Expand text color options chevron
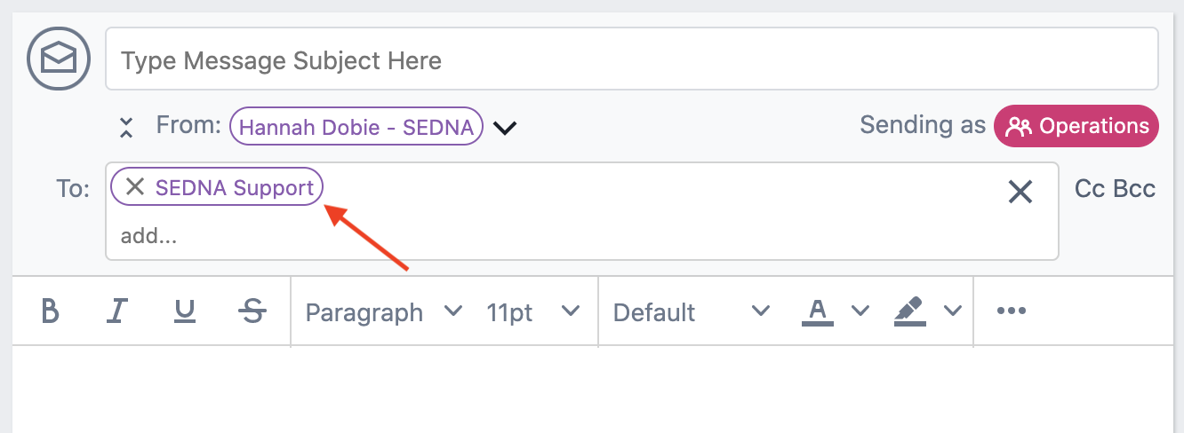 pos(860,311)
